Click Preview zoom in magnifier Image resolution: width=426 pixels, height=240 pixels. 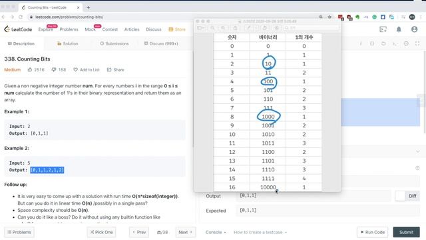(x=223, y=28)
